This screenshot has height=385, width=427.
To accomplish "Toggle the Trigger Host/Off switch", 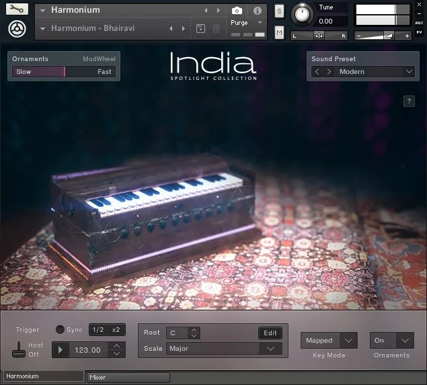I will pyautogui.click(x=19, y=349).
